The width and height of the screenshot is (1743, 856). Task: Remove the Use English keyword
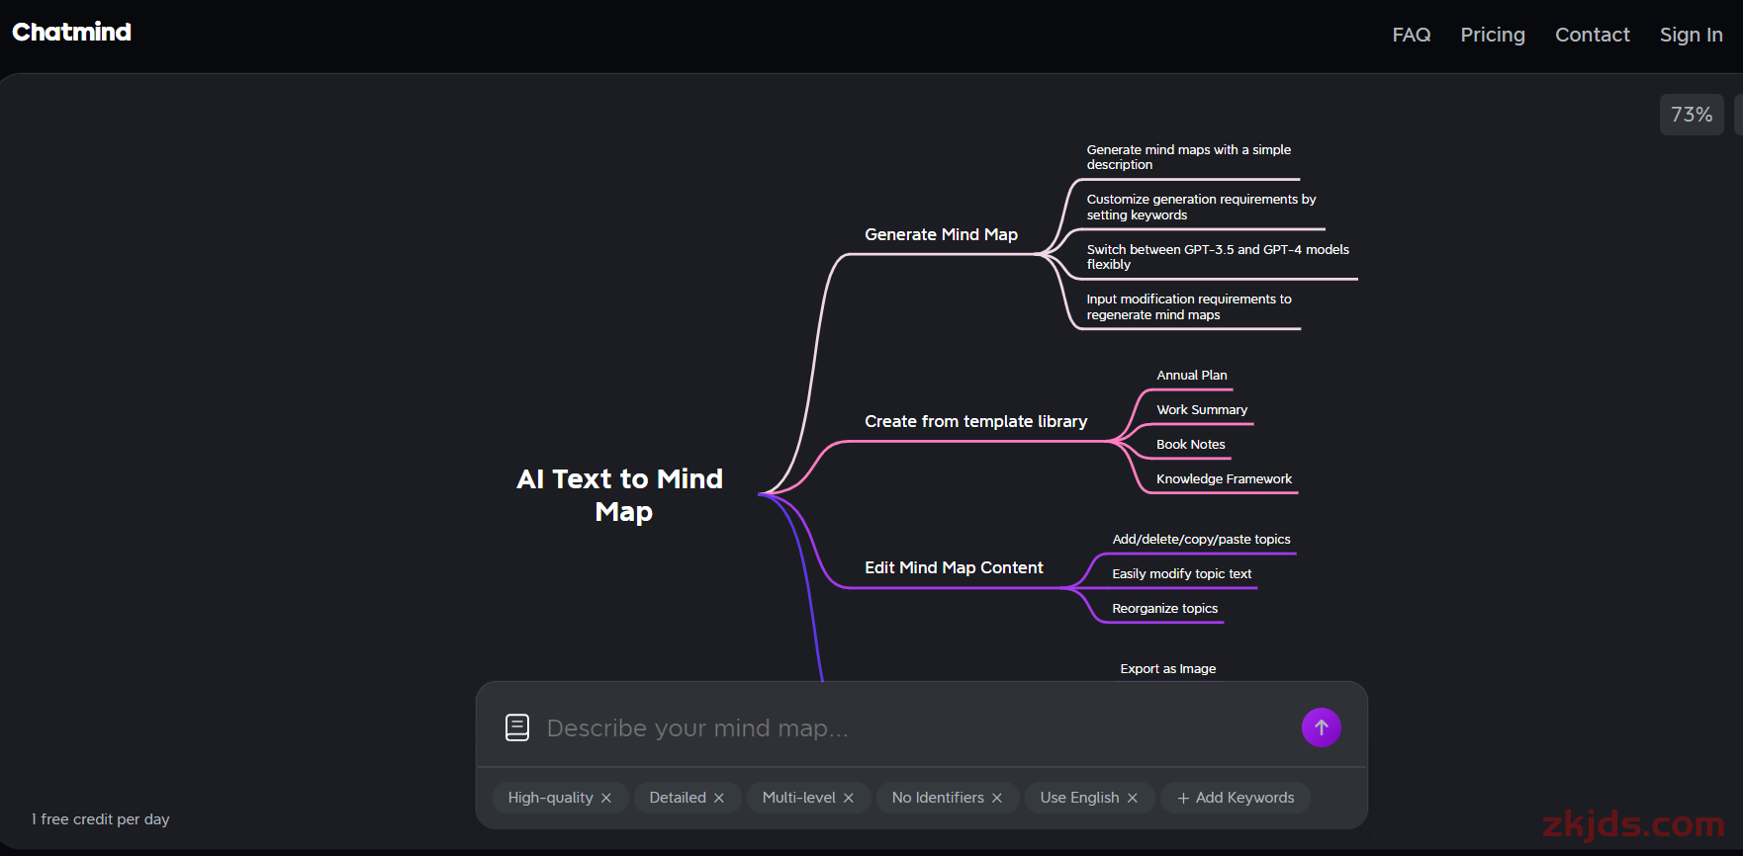[1133, 798]
